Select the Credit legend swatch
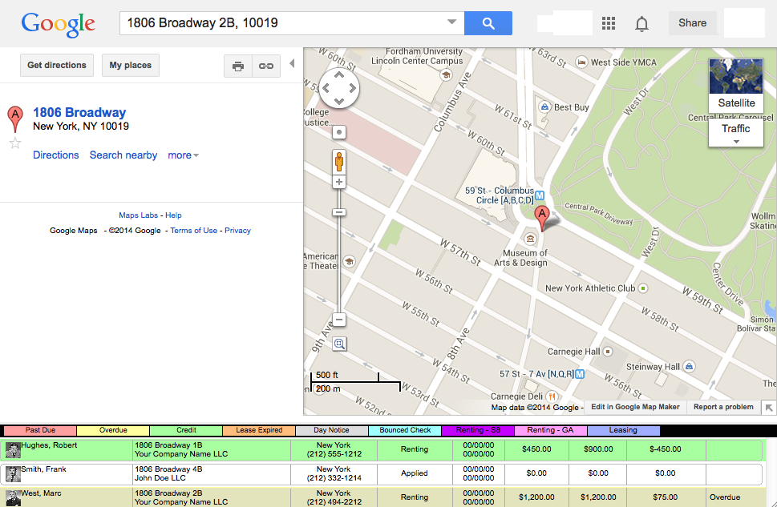Image resolution: width=777 pixels, height=507 pixels. pos(186,430)
